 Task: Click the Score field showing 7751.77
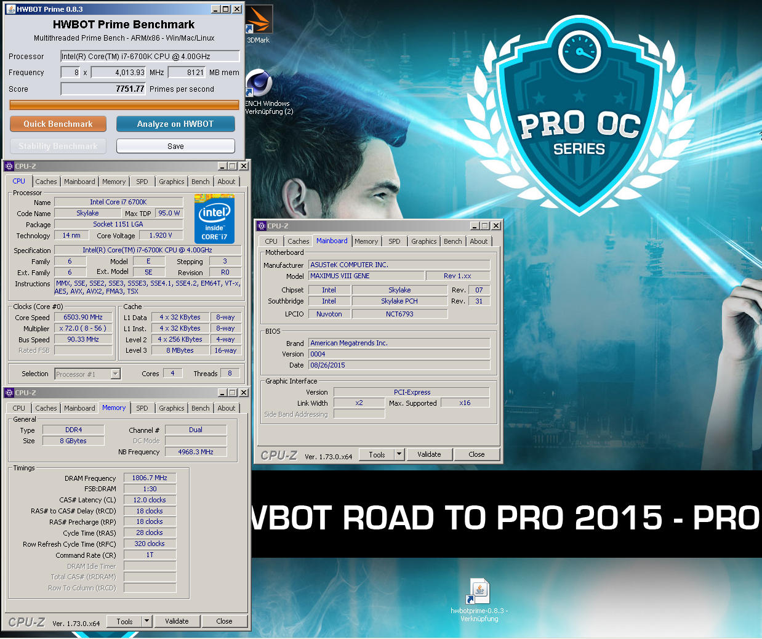[x=103, y=89]
